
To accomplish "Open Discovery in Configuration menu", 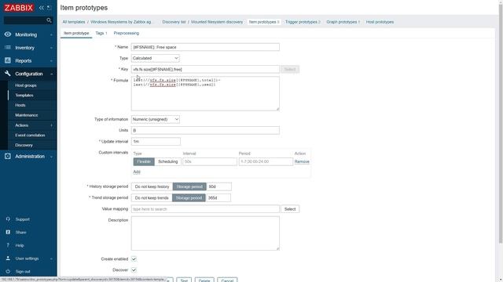I will (x=24, y=145).
